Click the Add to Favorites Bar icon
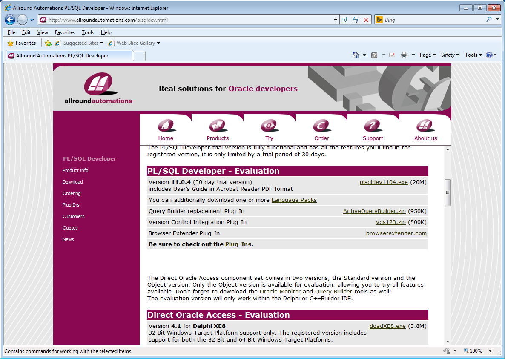Image resolution: width=505 pixels, height=359 pixels. [x=48, y=43]
